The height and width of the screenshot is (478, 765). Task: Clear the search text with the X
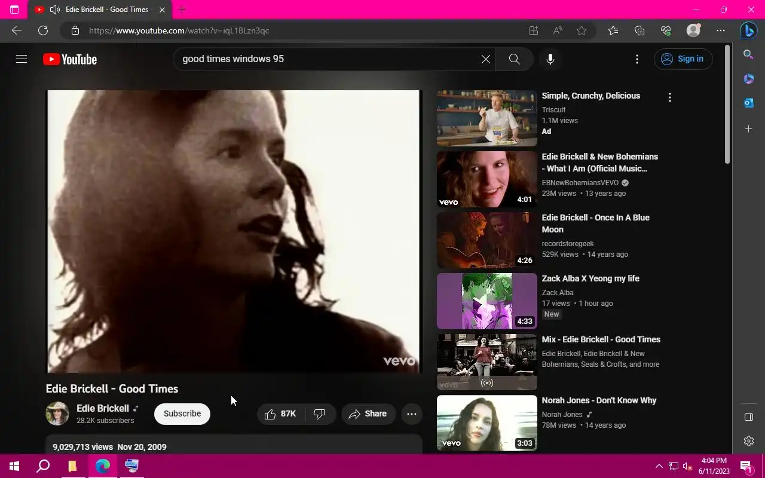[486, 59]
